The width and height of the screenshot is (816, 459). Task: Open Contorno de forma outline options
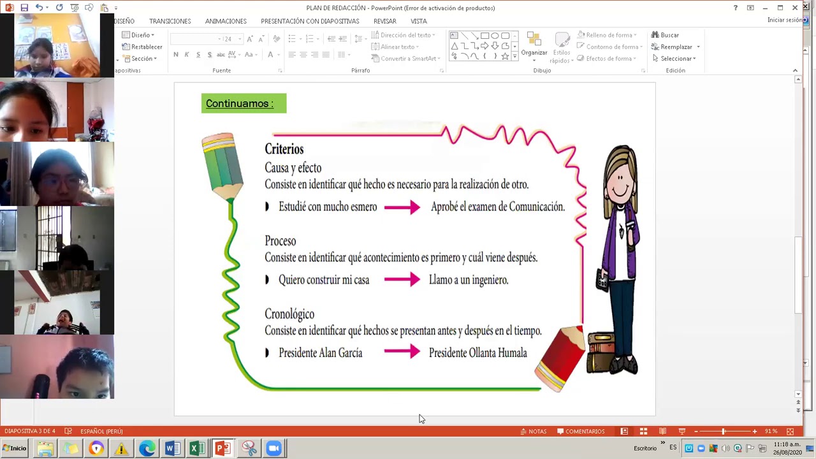pos(608,47)
